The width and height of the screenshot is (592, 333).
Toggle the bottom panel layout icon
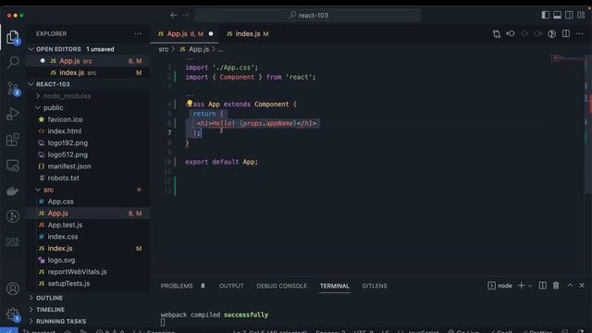557,15
